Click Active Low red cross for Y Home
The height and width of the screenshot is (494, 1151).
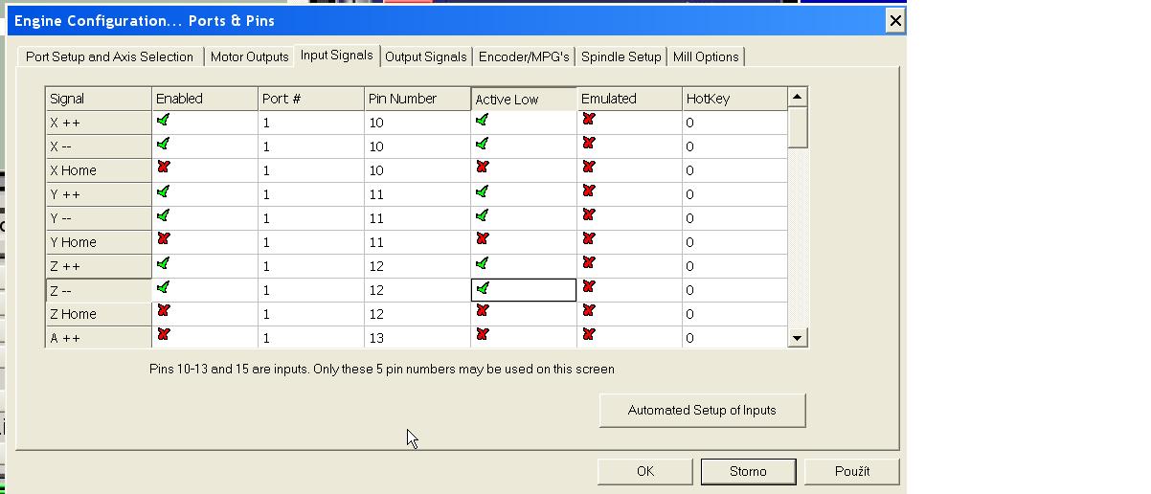[x=483, y=239]
